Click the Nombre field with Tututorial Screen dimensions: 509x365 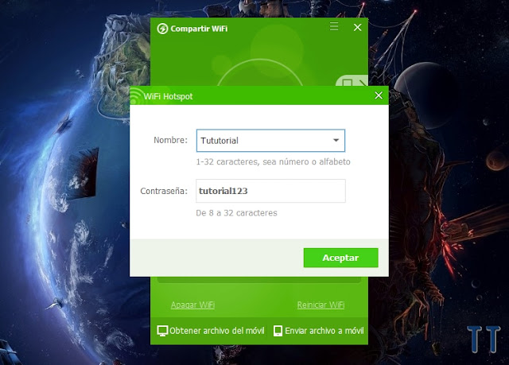(270, 141)
